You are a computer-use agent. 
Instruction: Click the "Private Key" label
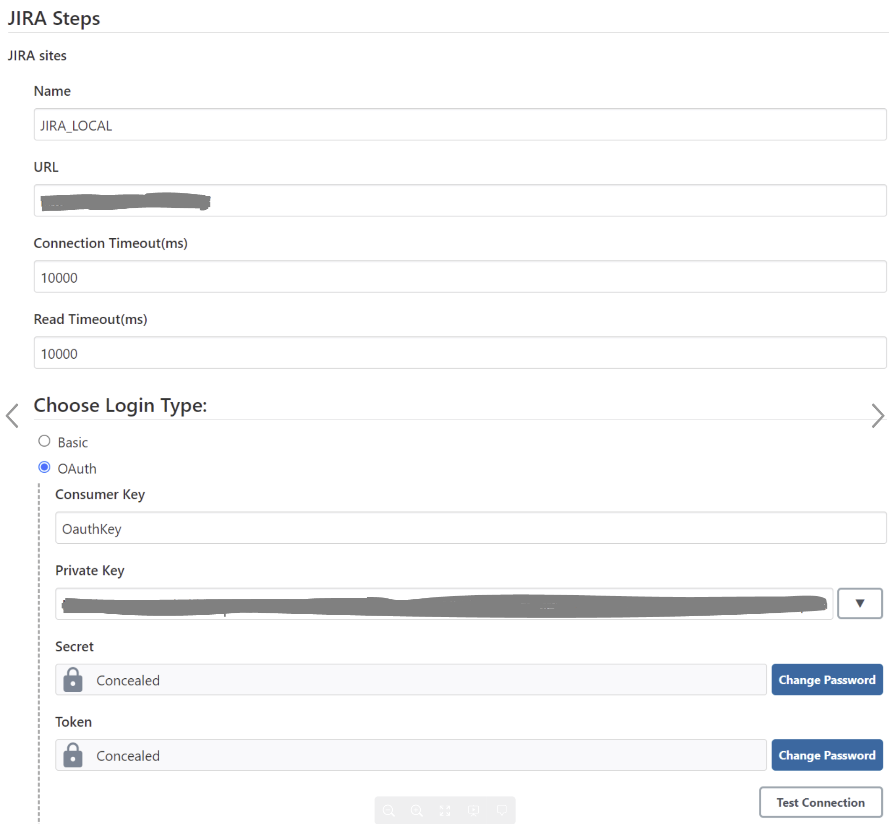(x=90, y=571)
